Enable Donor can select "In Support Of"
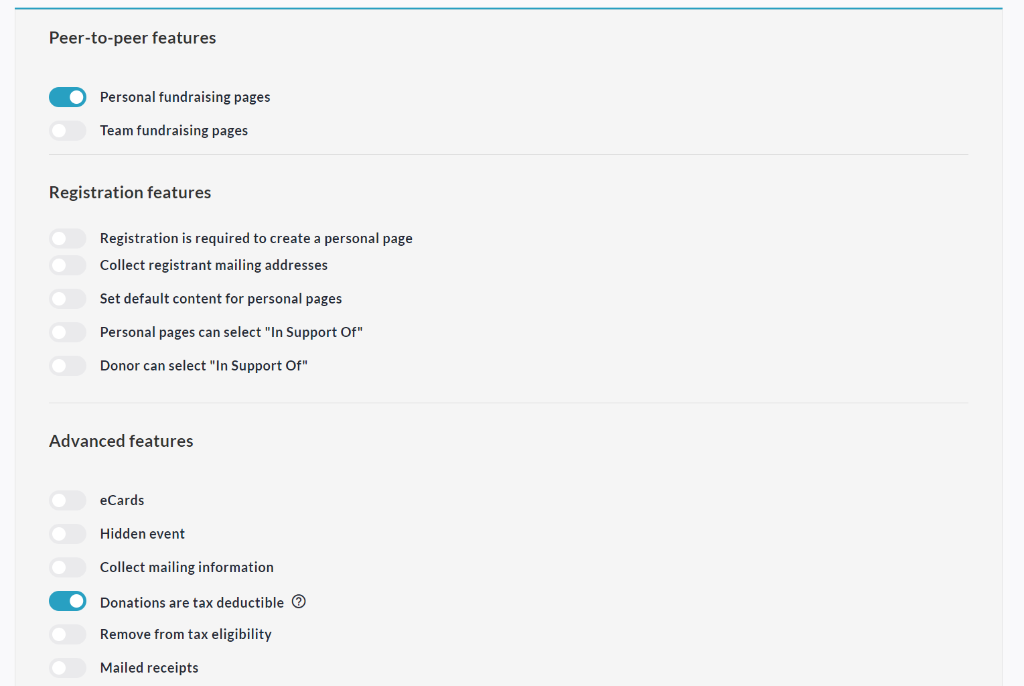 click(68, 366)
